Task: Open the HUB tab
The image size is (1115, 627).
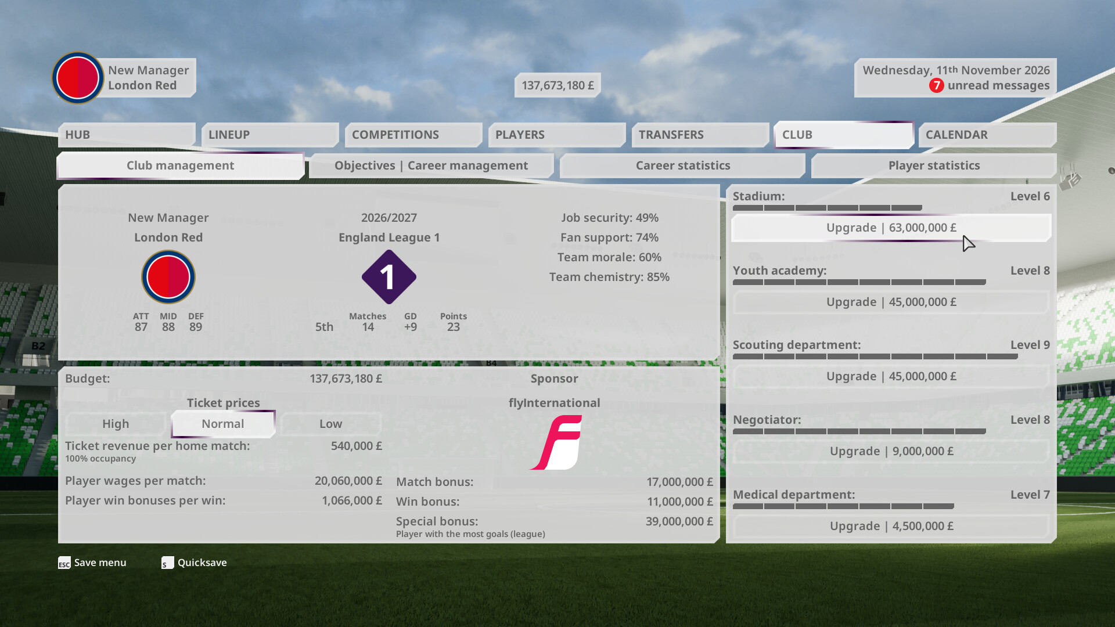Action: click(x=127, y=135)
